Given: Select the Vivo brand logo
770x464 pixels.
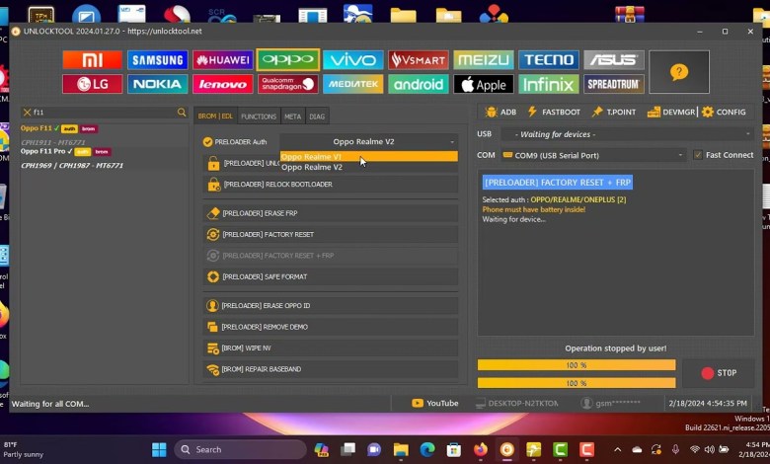Looking at the screenshot, I should pos(353,60).
